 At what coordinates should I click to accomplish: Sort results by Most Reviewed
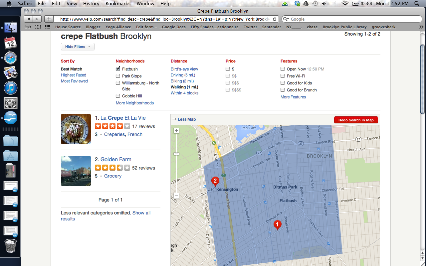point(74,81)
